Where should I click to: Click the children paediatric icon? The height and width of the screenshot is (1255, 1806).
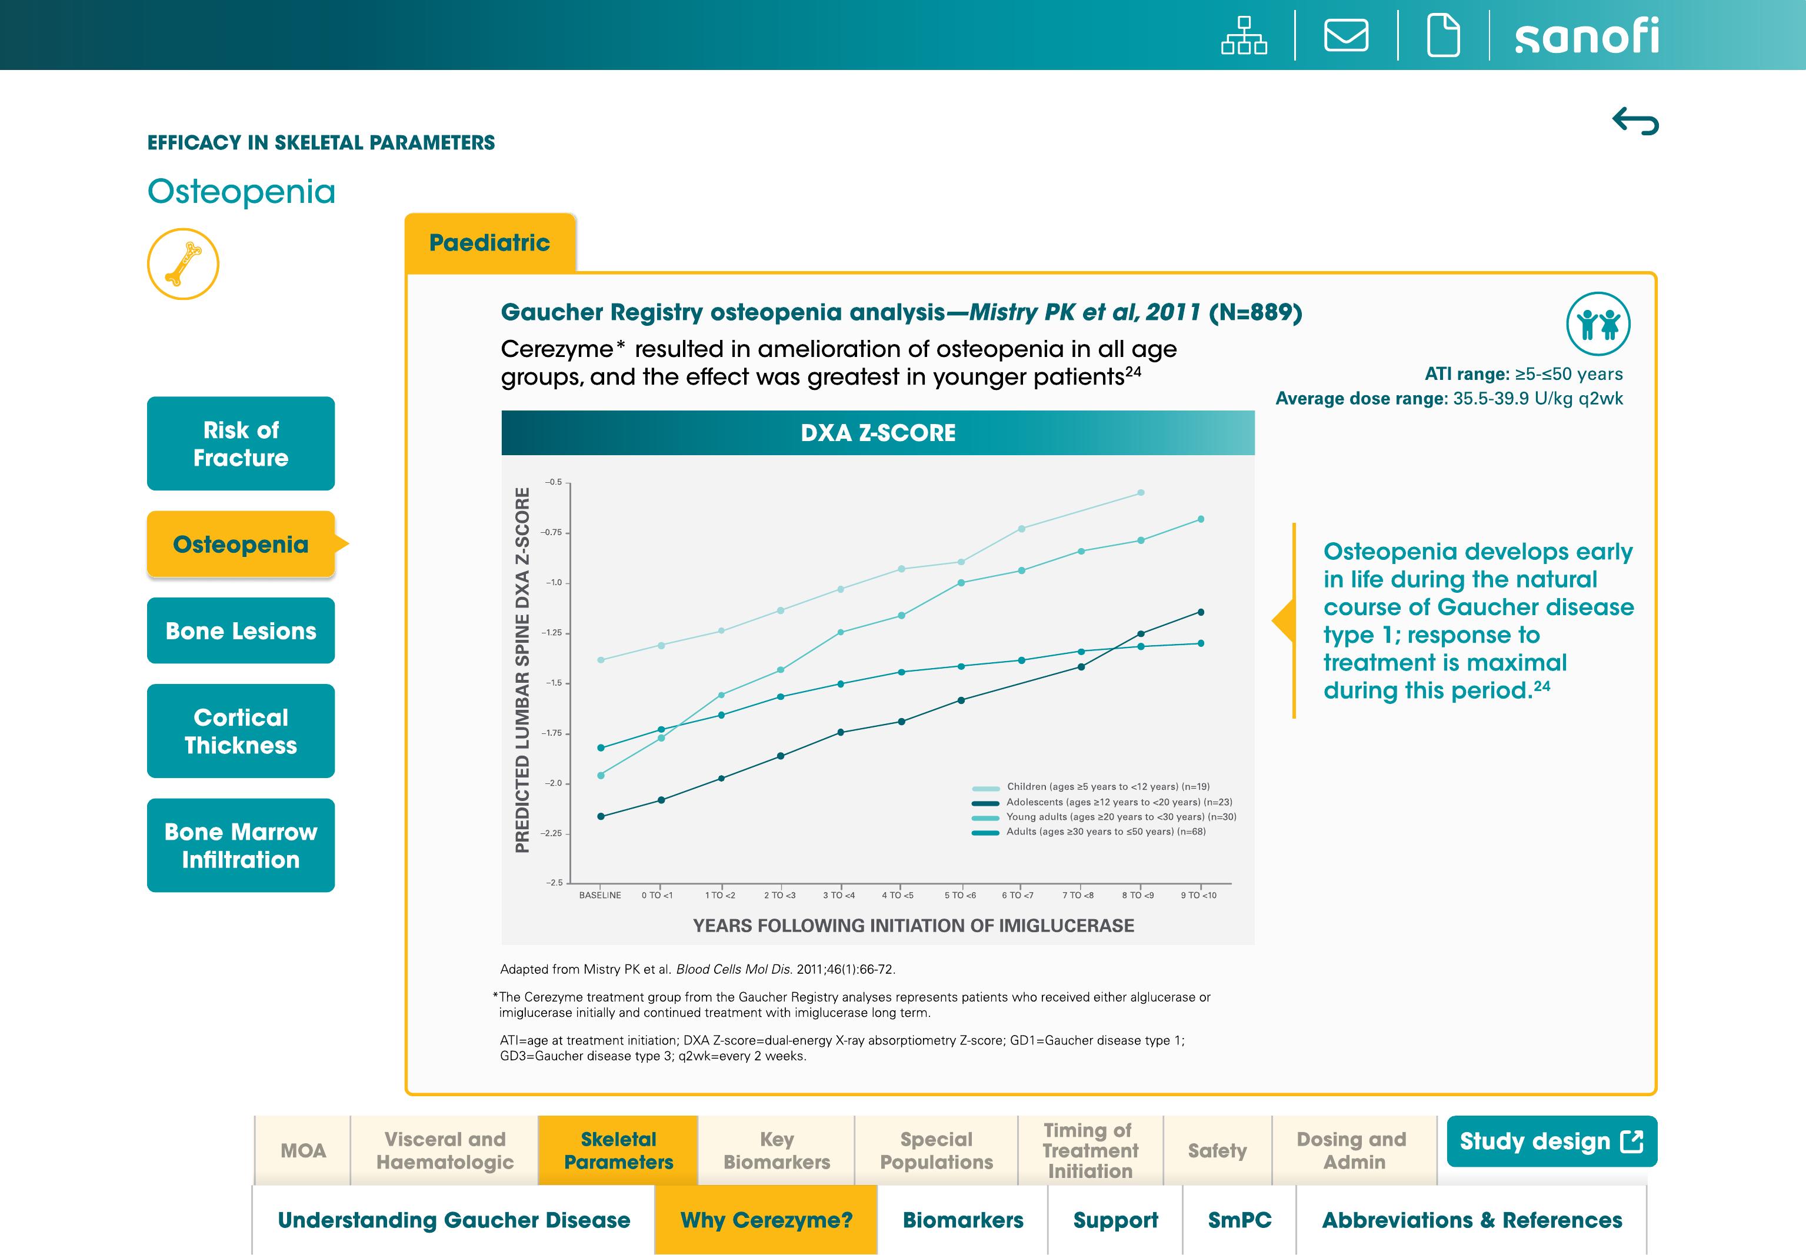(x=1598, y=324)
